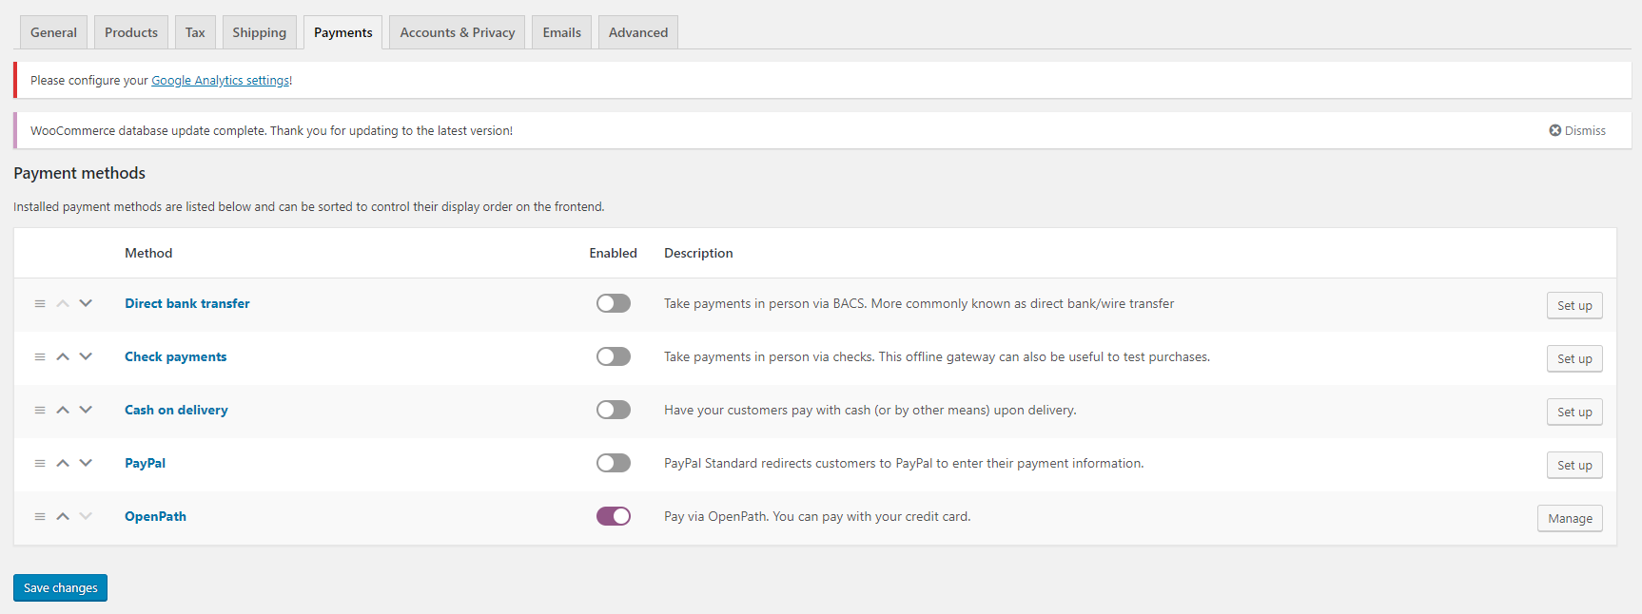Move Check payments up with the arrow
The height and width of the screenshot is (614, 1642).
point(63,357)
